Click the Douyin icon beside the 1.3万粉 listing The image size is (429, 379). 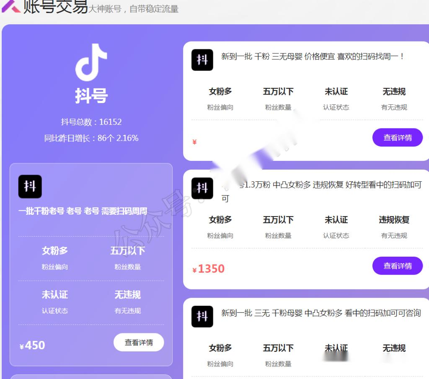202,188
